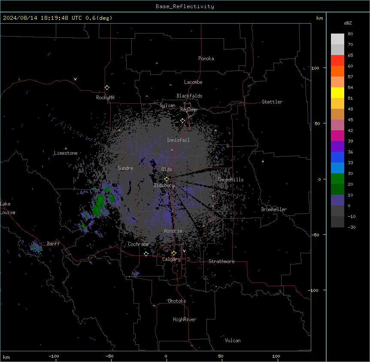Click the Olds label
370x362 pixels.
click(x=167, y=169)
